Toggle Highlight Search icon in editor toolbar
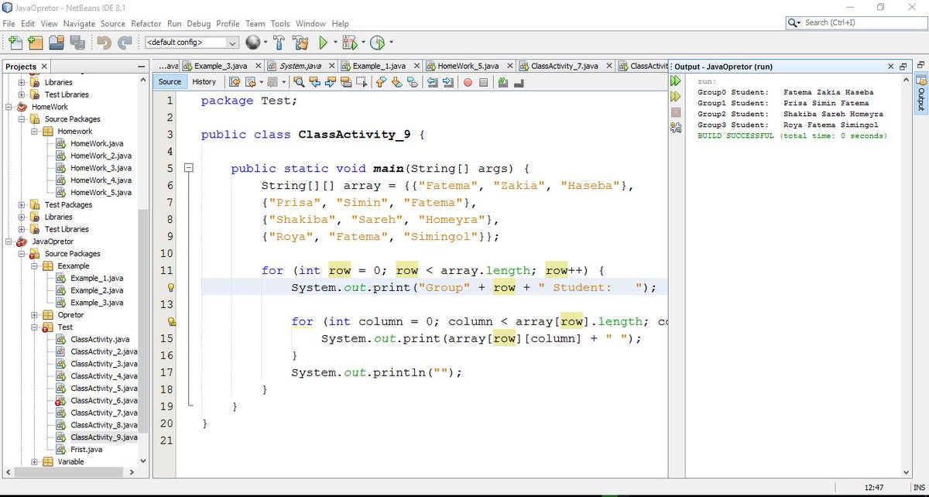Screen dimensions: 929x497 346,82
